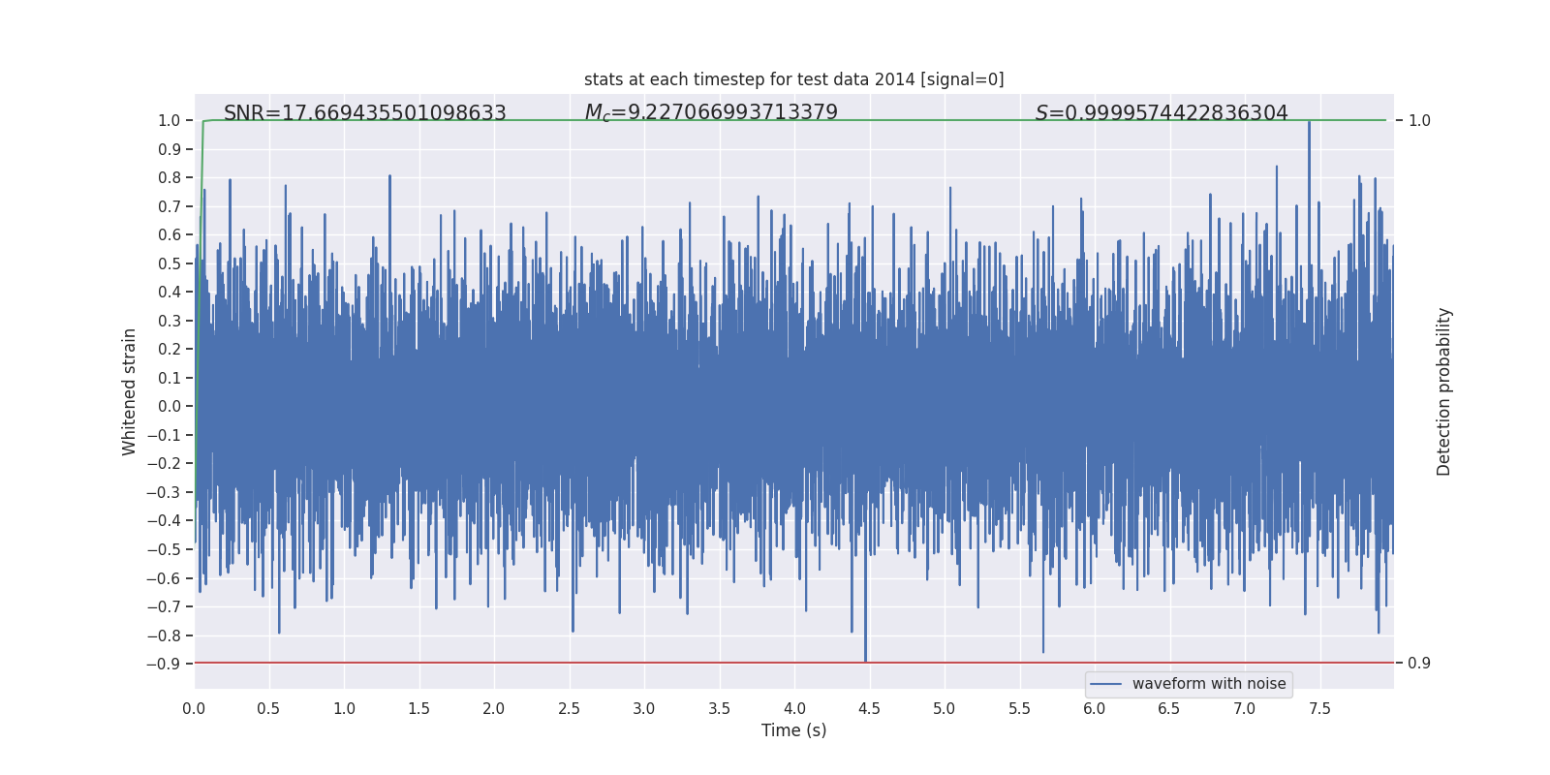Viewport: 1550px width, 775px height.
Task: Click the blue line sample in the legend
Action: tap(1106, 684)
